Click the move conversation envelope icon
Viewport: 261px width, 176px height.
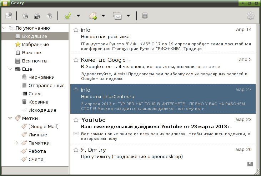click(x=117, y=16)
